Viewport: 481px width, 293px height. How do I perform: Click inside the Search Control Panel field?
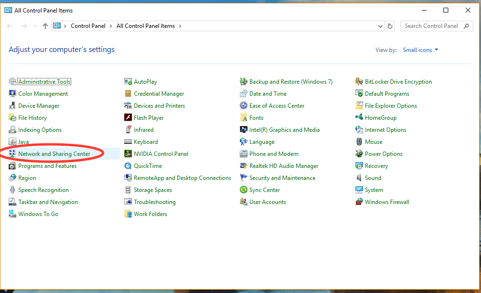[431, 25]
